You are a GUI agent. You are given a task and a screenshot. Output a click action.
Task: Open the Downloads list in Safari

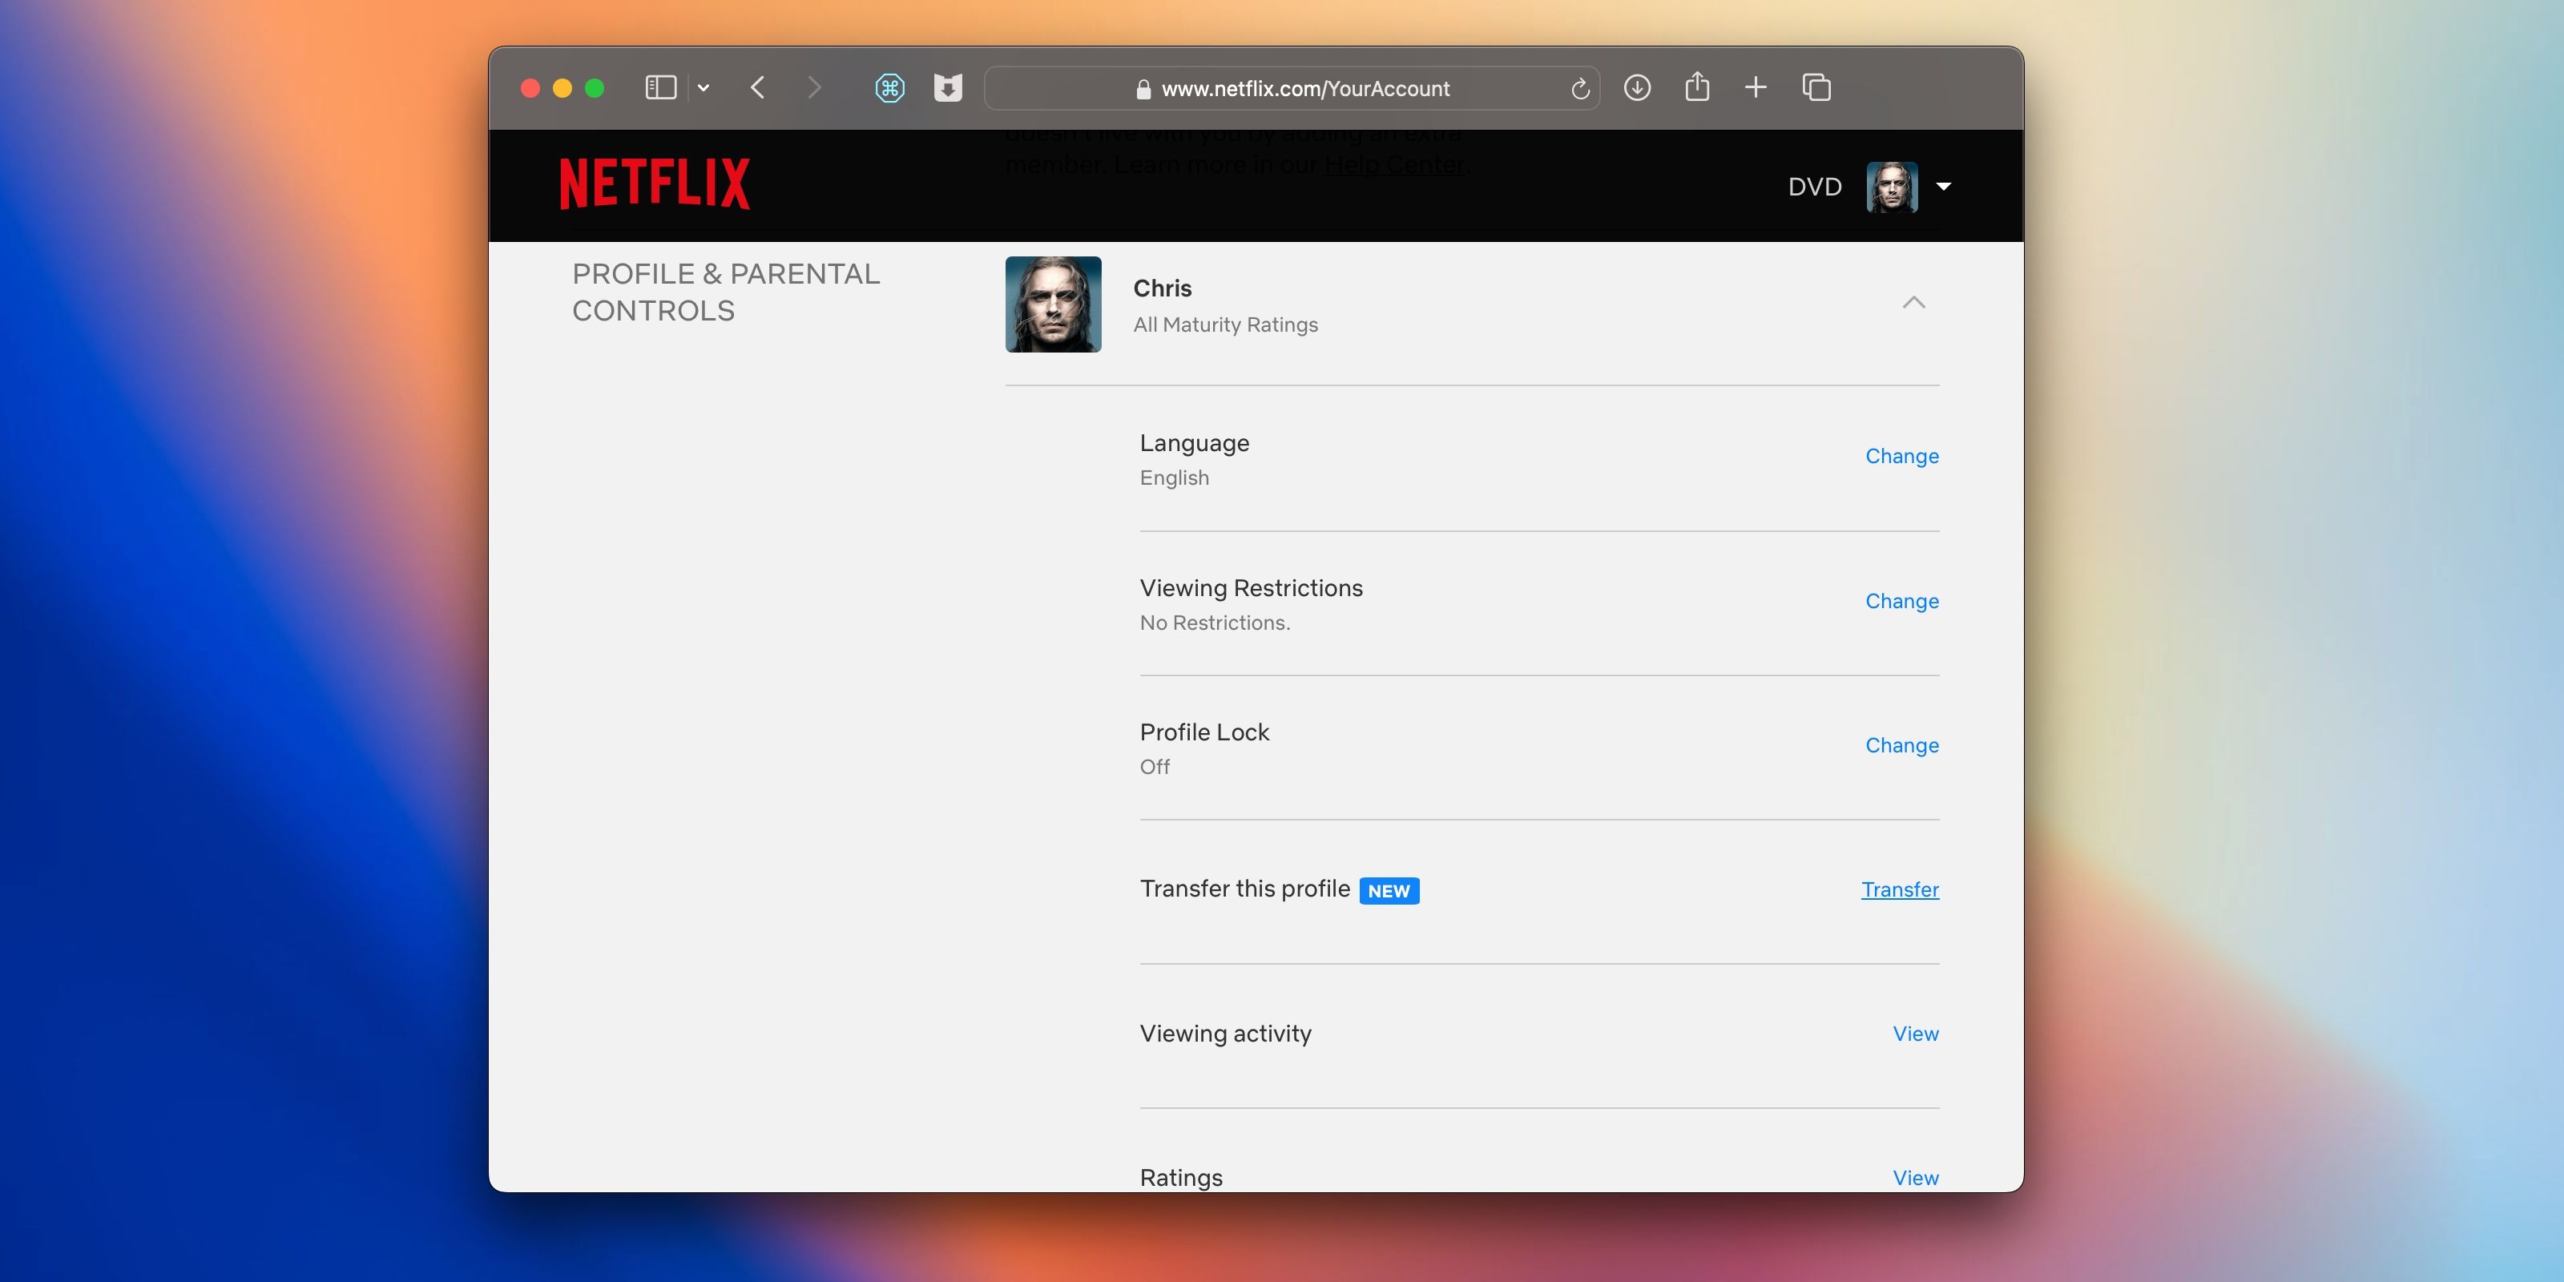(1637, 87)
